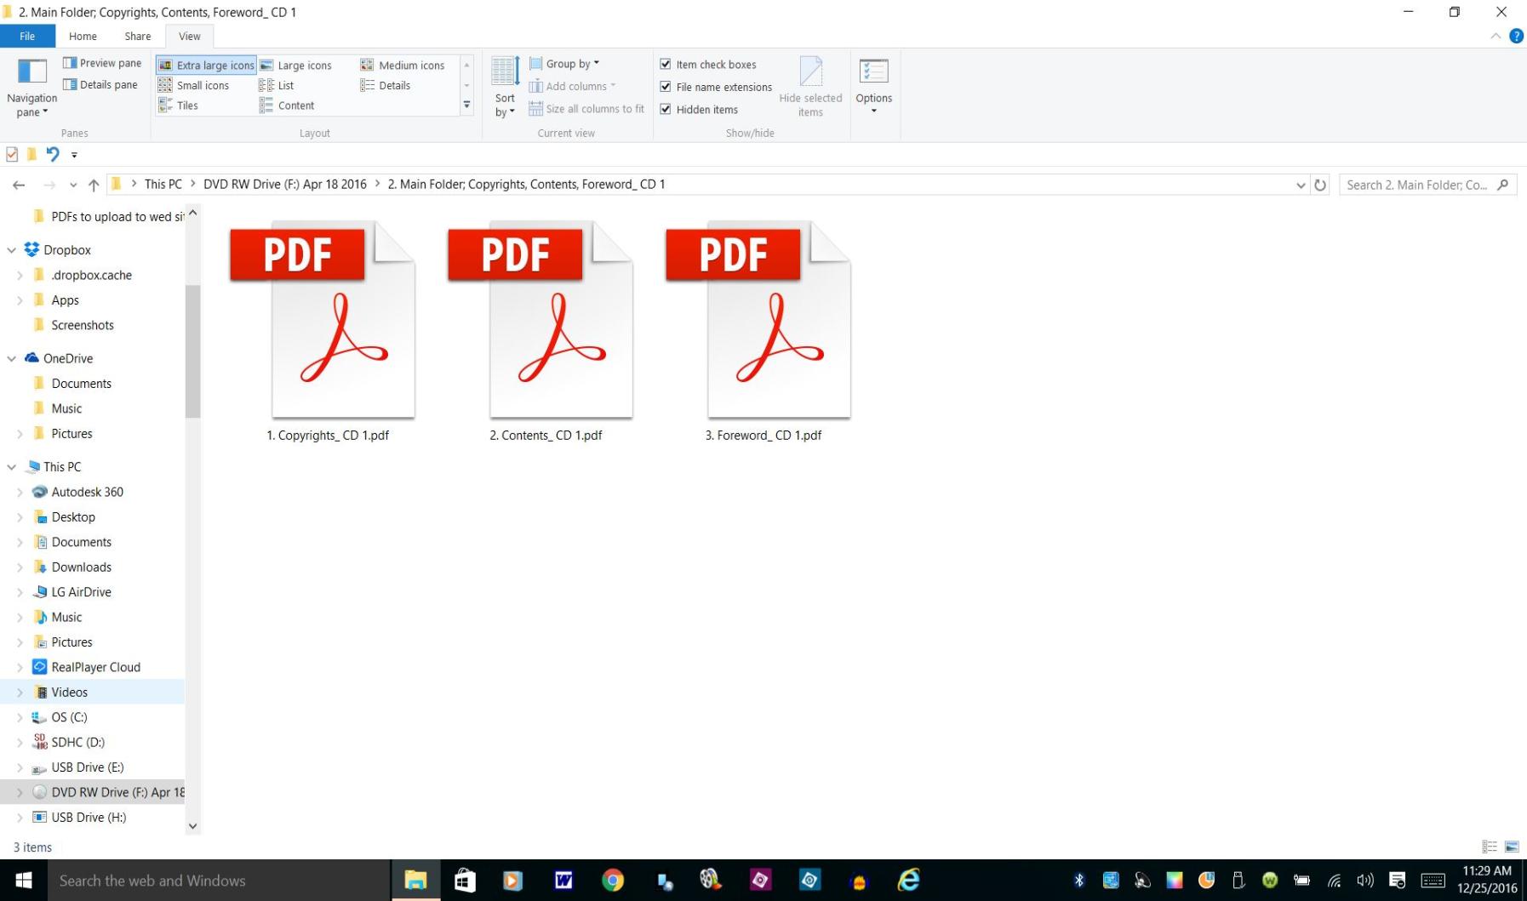This screenshot has height=901, width=1527.
Task: Select OS (C:) drive
Action: (x=69, y=717)
